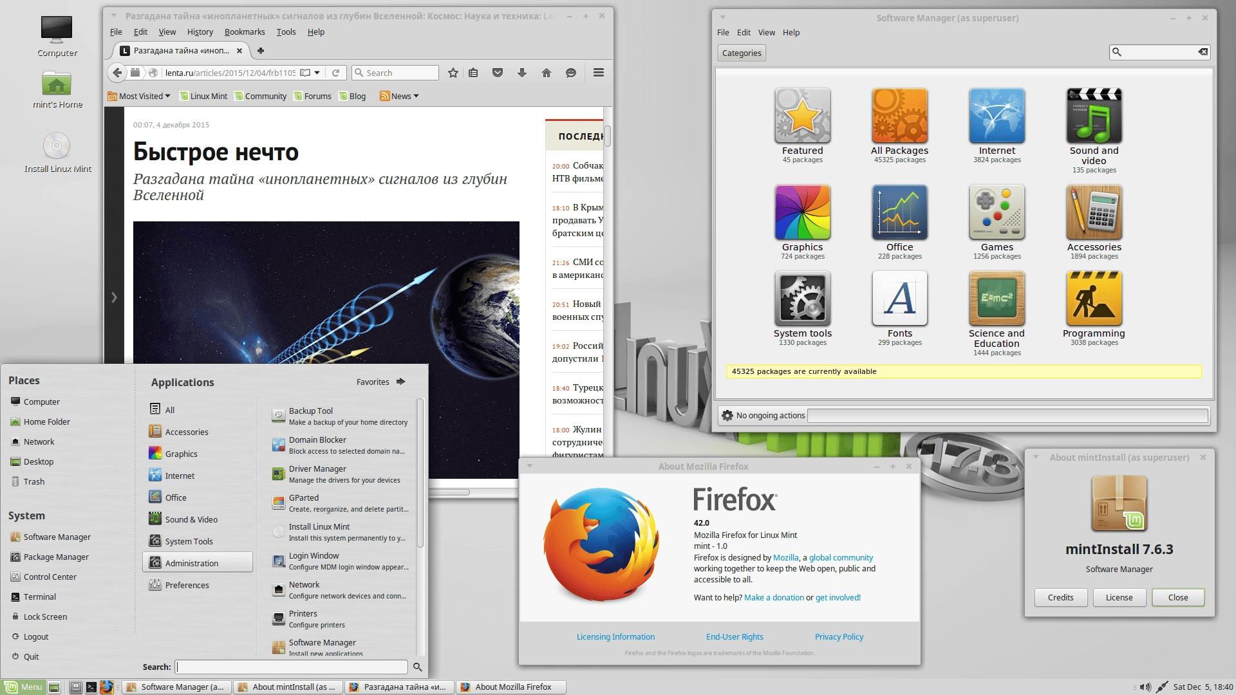
Task: Click the Firefox page horizontal scrollbar
Action: (449, 492)
